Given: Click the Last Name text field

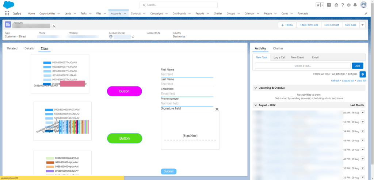Looking at the screenshot, I should click(x=187, y=84).
